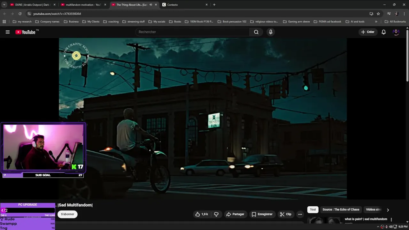Viewport: 409px width, 230px height.
Task: Select the Vidéos similaires chip
Action: tap(374, 210)
